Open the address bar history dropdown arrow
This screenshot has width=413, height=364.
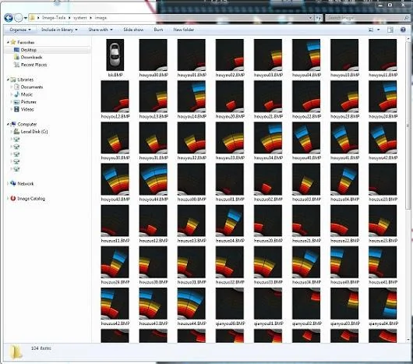point(311,18)
